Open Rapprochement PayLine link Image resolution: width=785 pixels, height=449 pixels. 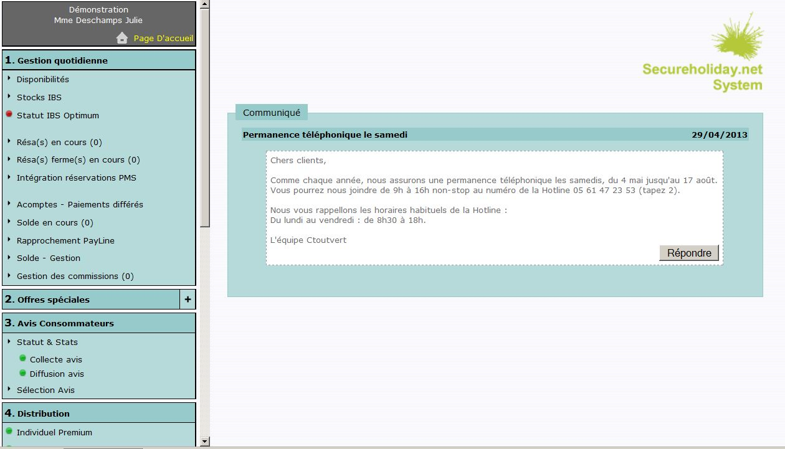[x=65, y=241]
